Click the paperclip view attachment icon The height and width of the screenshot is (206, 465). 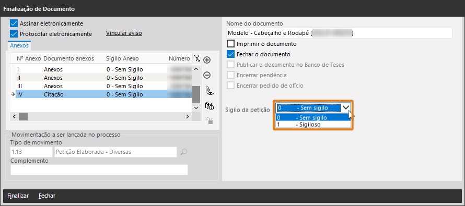point(210,91)
